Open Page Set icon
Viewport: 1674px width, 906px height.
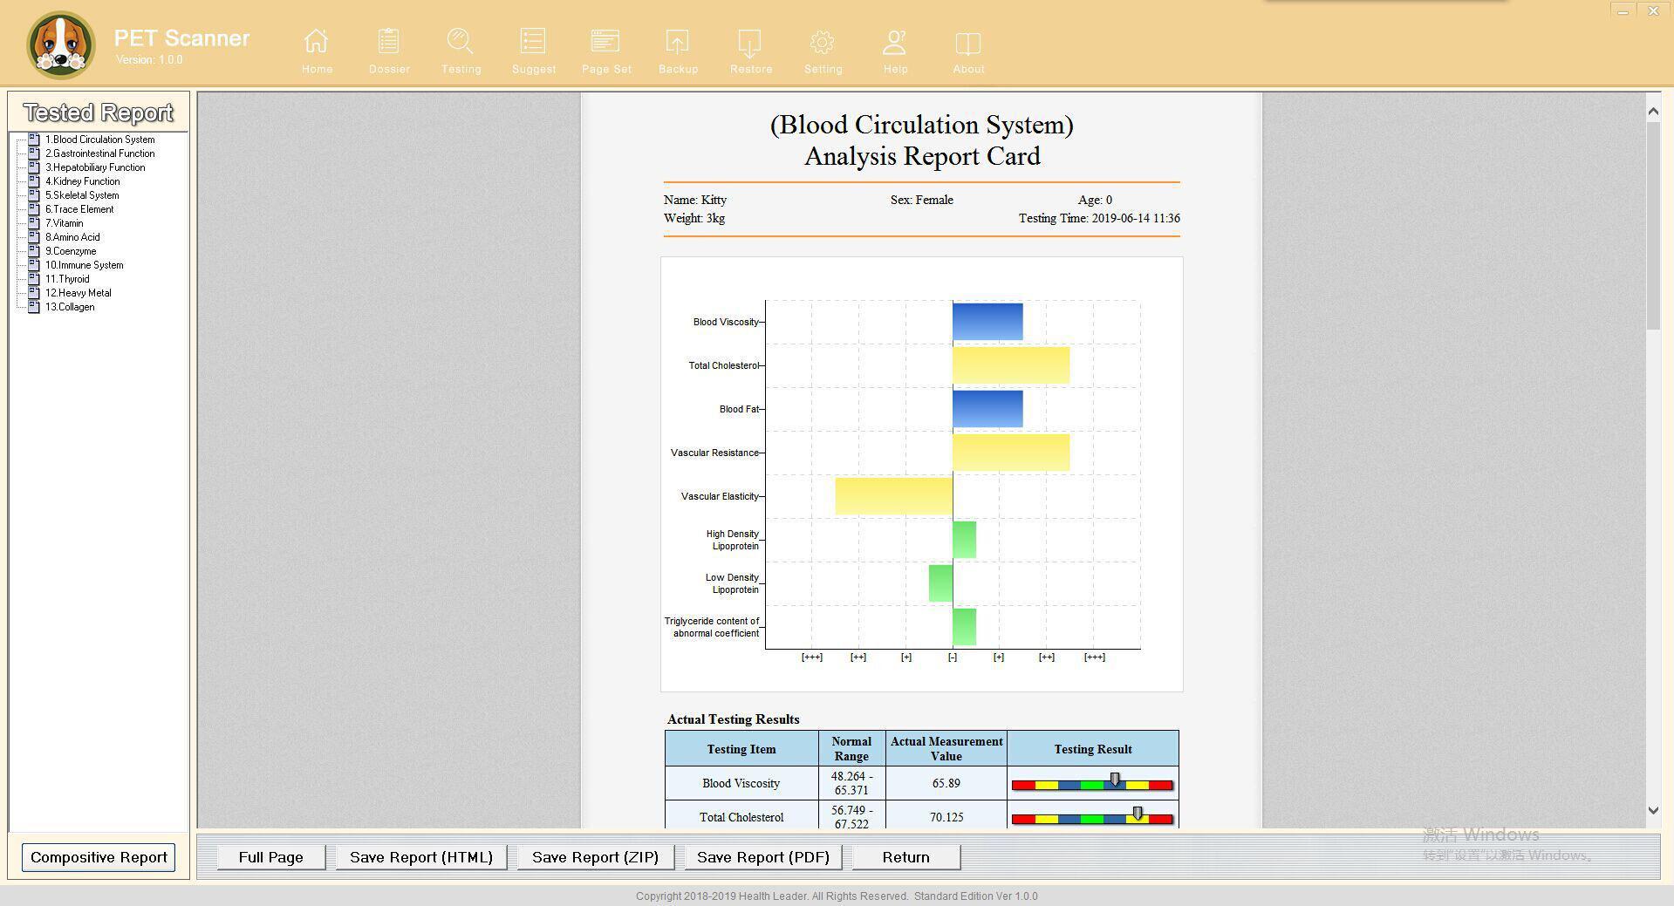[605, 43]
